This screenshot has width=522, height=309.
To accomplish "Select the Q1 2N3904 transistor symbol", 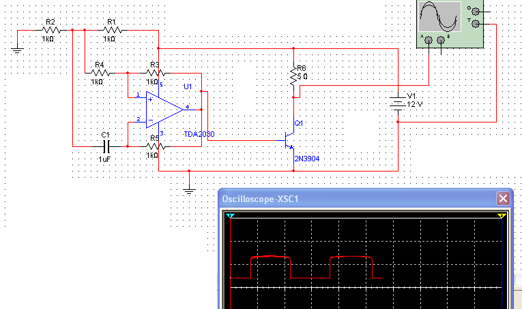I will pyautogui.click(x=290, y=140).
